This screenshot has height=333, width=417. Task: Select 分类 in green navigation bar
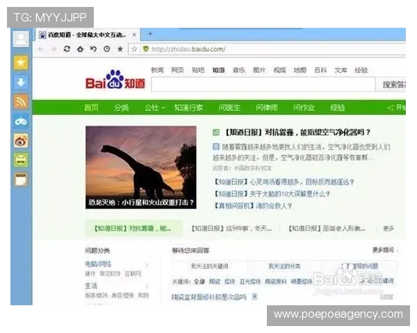122,108
